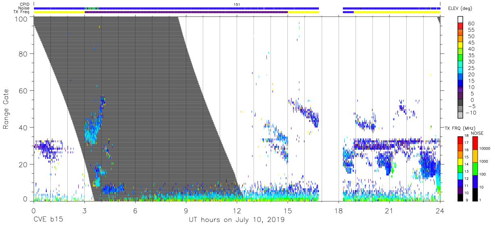Click the first yellow span of TX Freq strip

[x=59, y=12]
